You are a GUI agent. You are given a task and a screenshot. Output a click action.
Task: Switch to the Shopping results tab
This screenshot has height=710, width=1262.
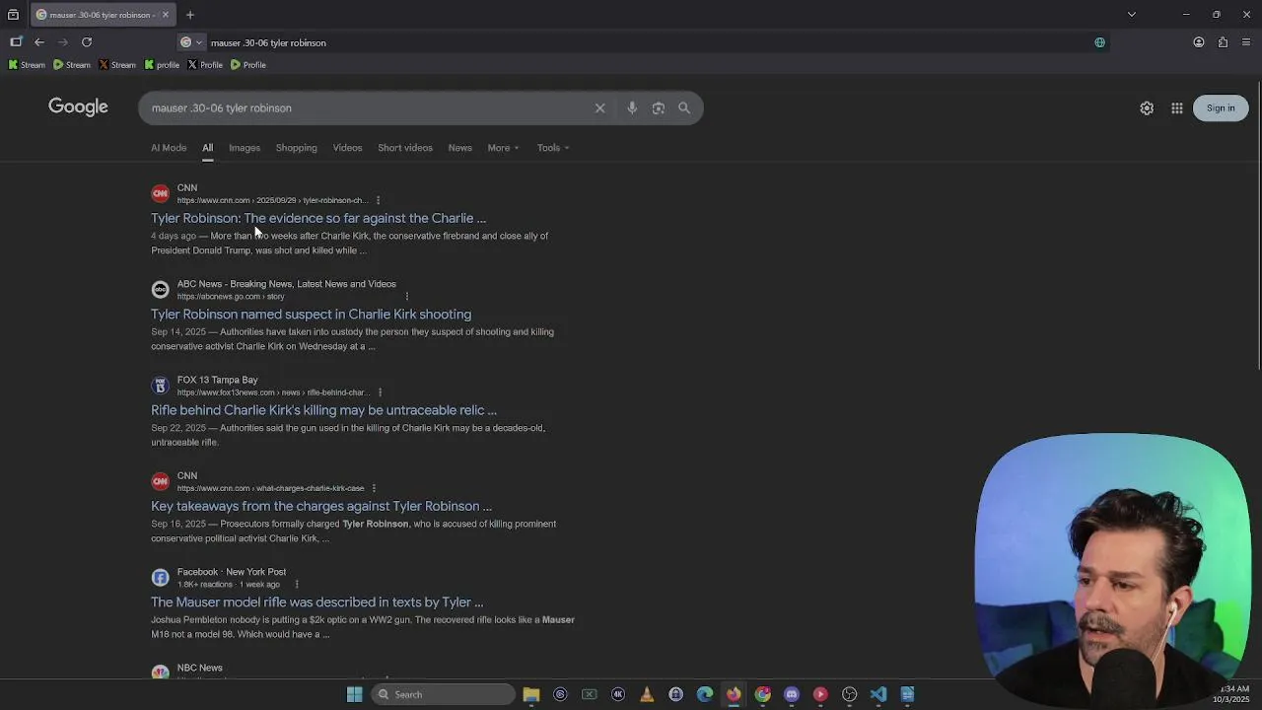[297, 148]
